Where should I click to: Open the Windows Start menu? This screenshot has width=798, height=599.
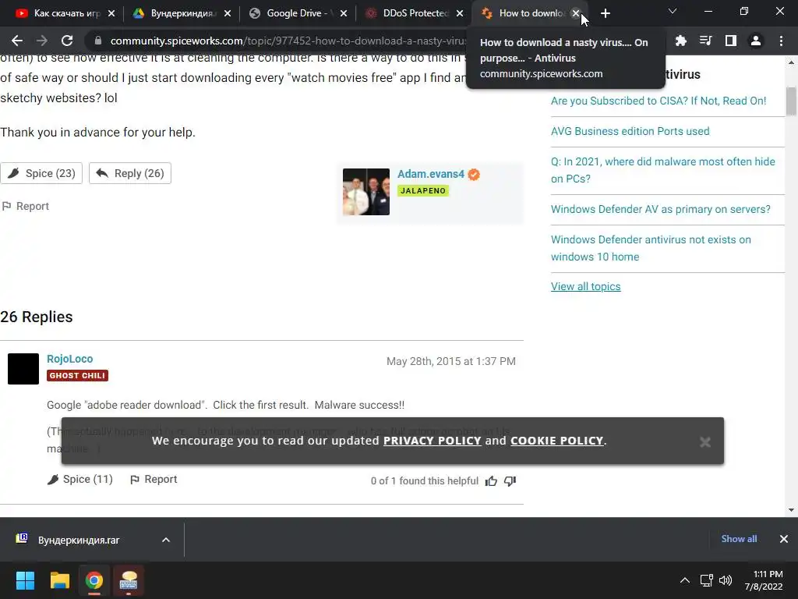coord(25,580)
